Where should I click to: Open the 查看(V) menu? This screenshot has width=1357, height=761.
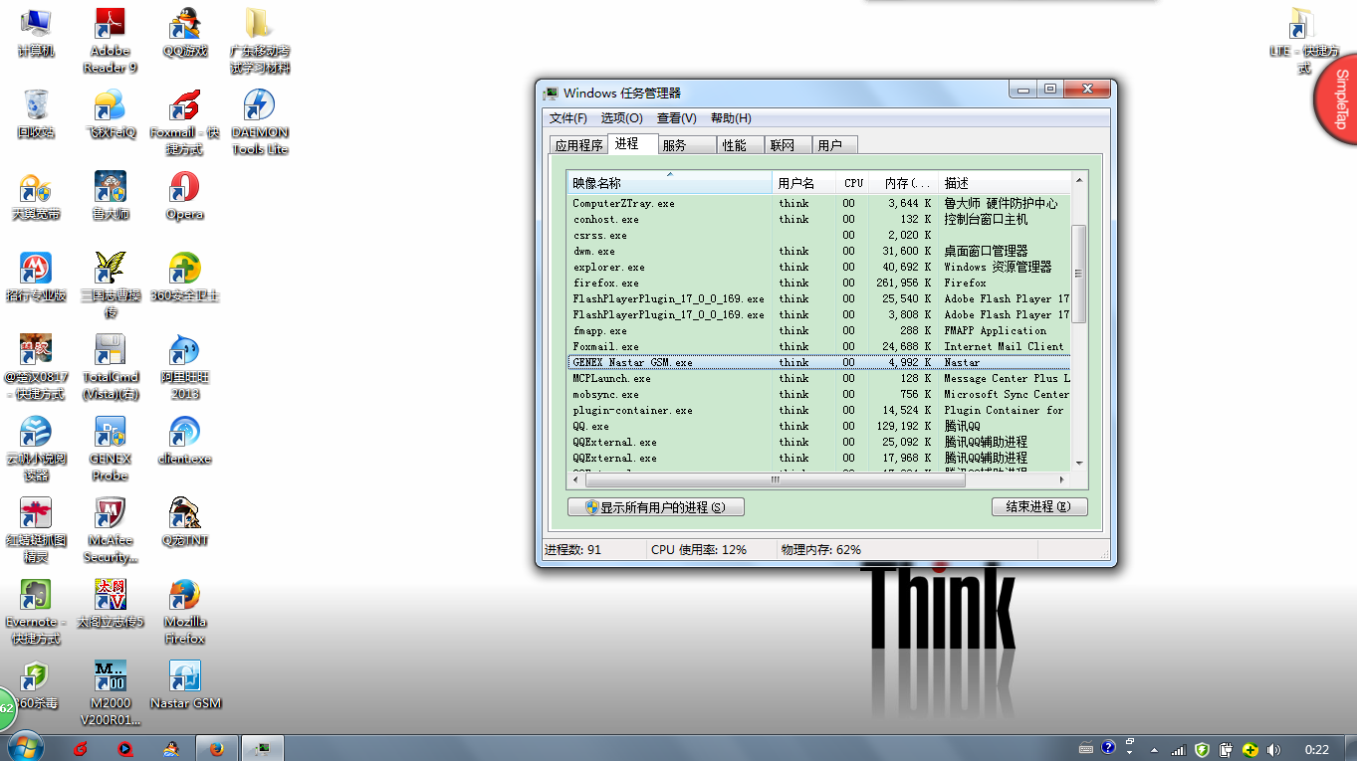(x=676, y=118)
